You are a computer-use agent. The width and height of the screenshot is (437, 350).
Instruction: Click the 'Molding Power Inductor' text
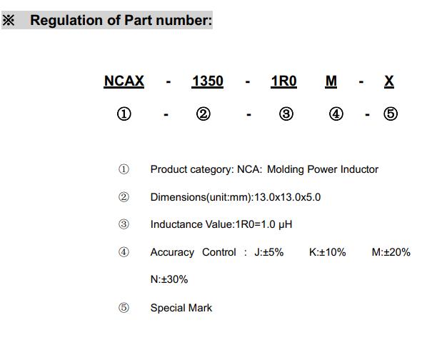[x=323, y=169]
